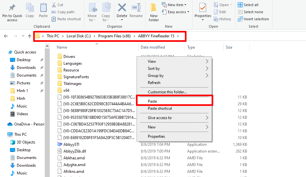Click the Rename icon in ribbon
The height and width of the screenshot is (177, 306).
click(136, 8)
